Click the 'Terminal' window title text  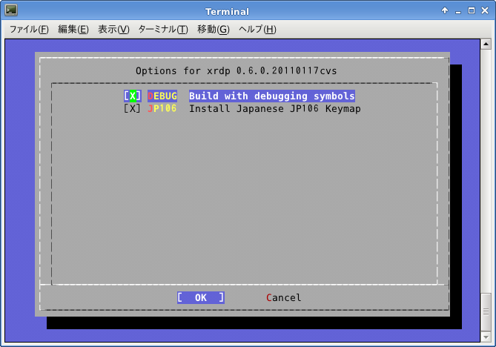[227, 12]
